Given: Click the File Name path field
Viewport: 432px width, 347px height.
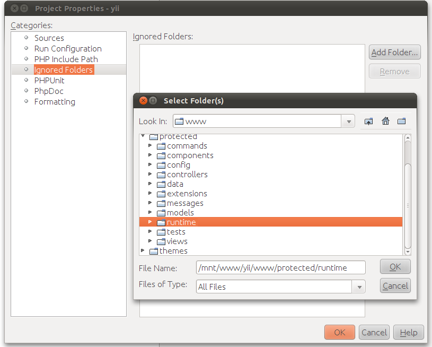Looking at the screenshot, I should click(x=280, y=267).
